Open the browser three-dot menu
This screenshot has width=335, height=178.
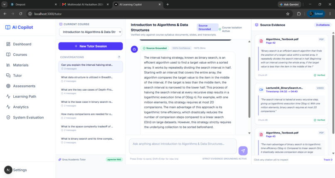[330, 14]
